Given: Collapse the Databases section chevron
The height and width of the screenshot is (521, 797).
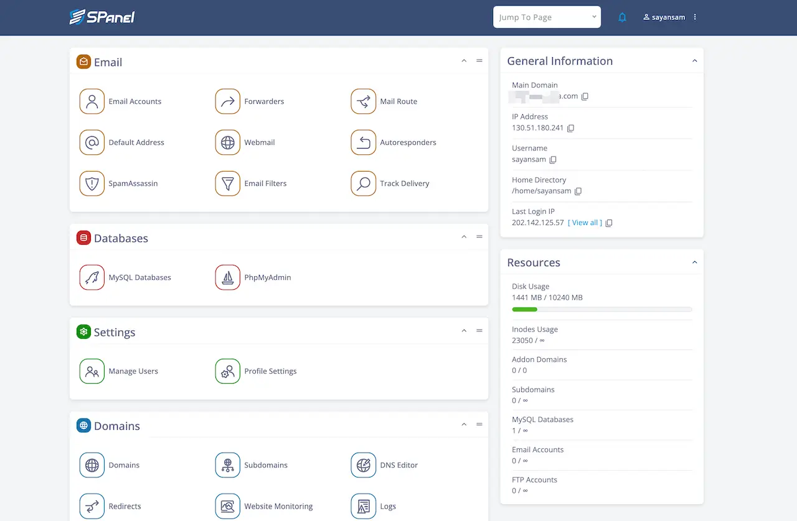Looking at the screenshot, I should click(x=464, y=237).
